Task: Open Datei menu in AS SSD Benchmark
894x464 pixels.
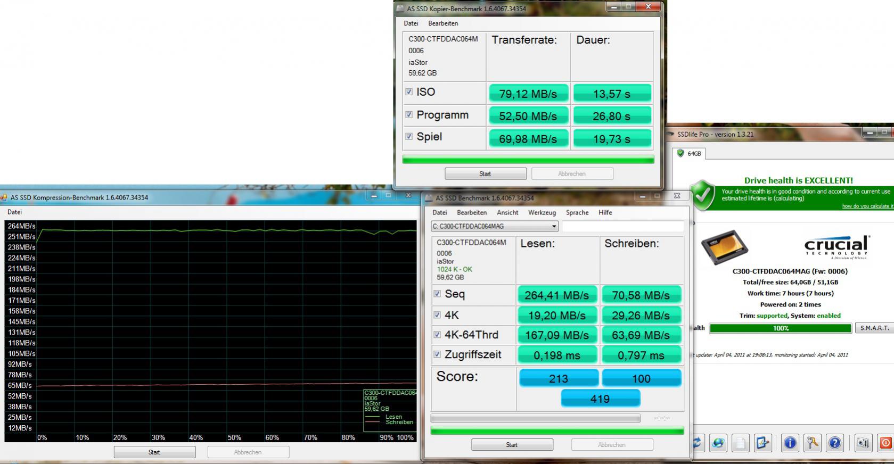Action: [x=440, y=212]
